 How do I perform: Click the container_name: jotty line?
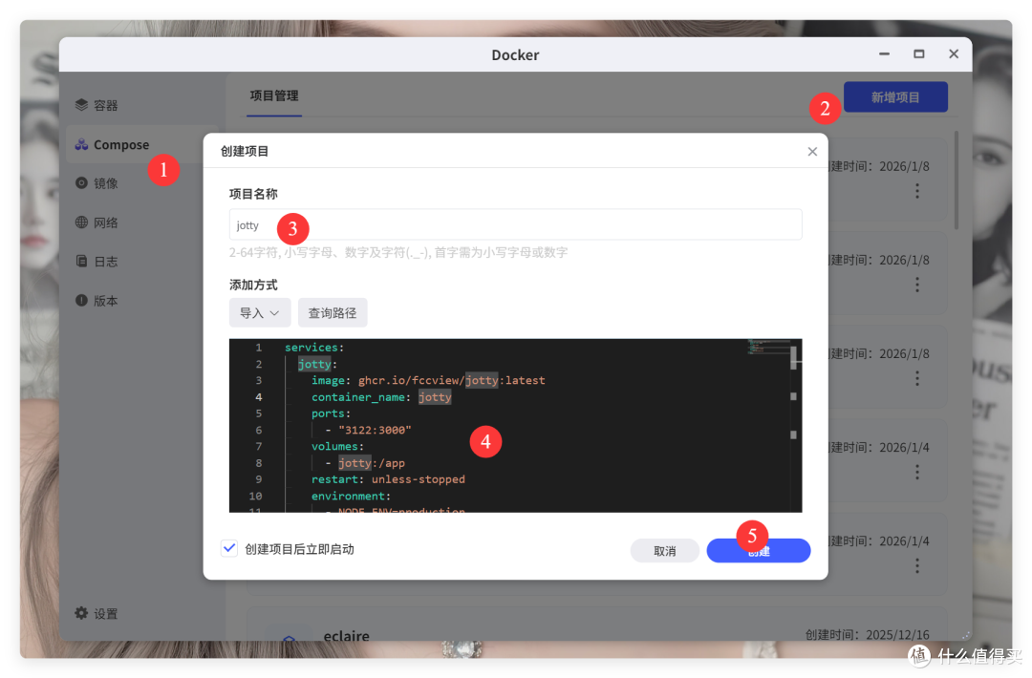pyautogui.click(x=381, y=397)
